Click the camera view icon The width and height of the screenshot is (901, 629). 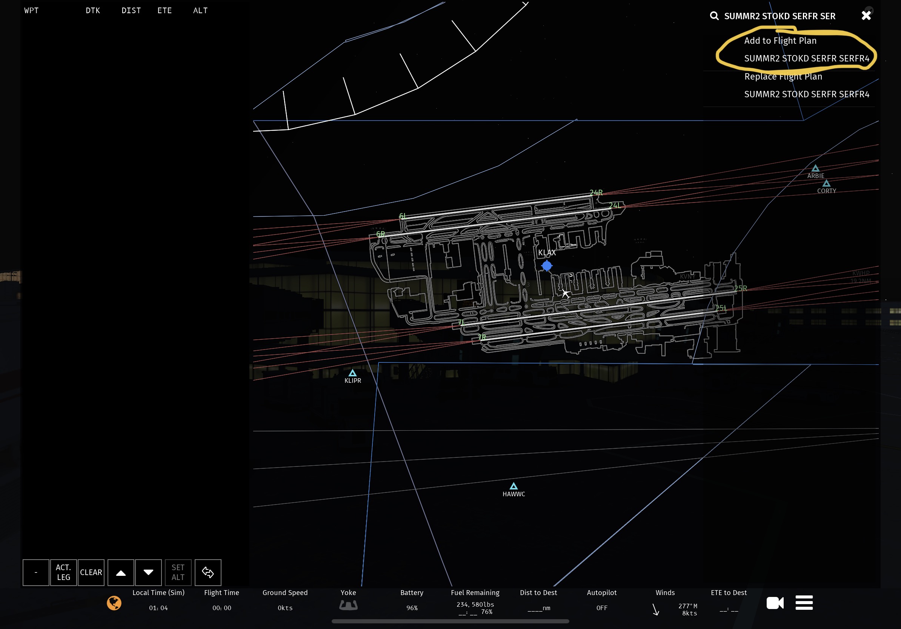click(775, 603)
